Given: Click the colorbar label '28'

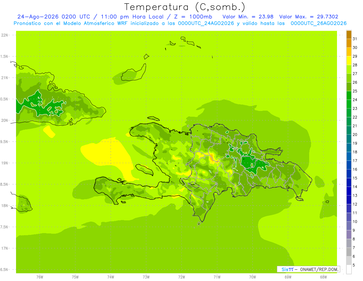Looking at the screenshot, I should [x=355, y=65].
